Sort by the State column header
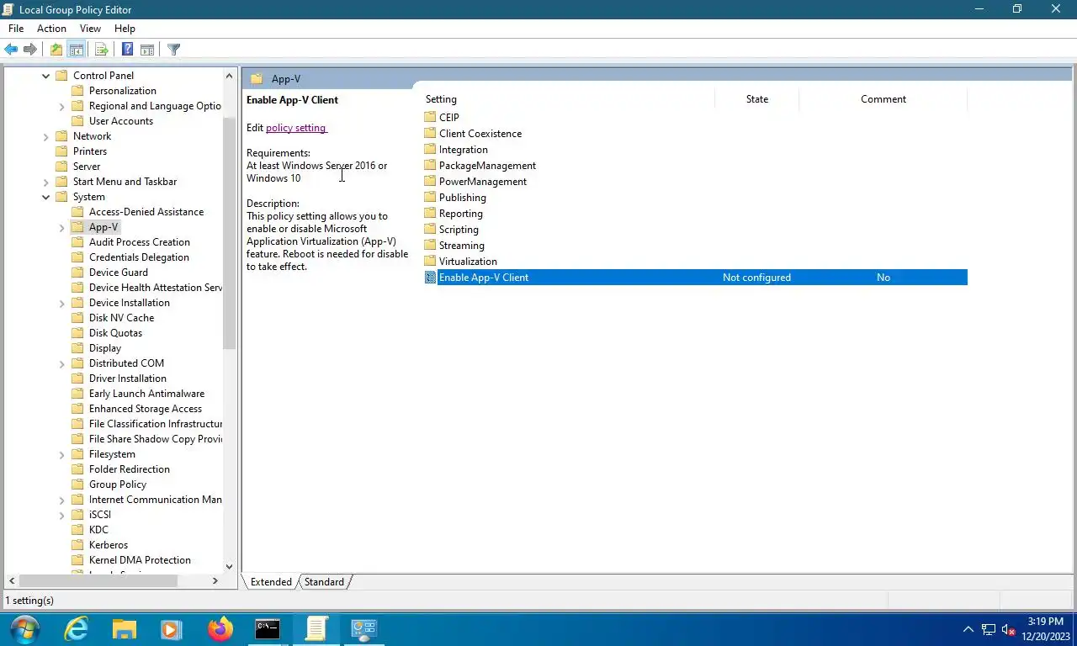 (757, 99)
